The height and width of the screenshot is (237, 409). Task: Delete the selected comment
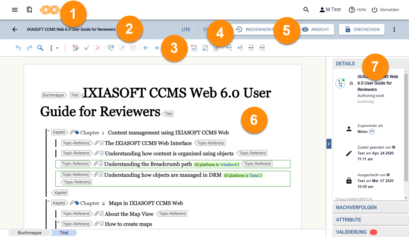coord(133,48)
